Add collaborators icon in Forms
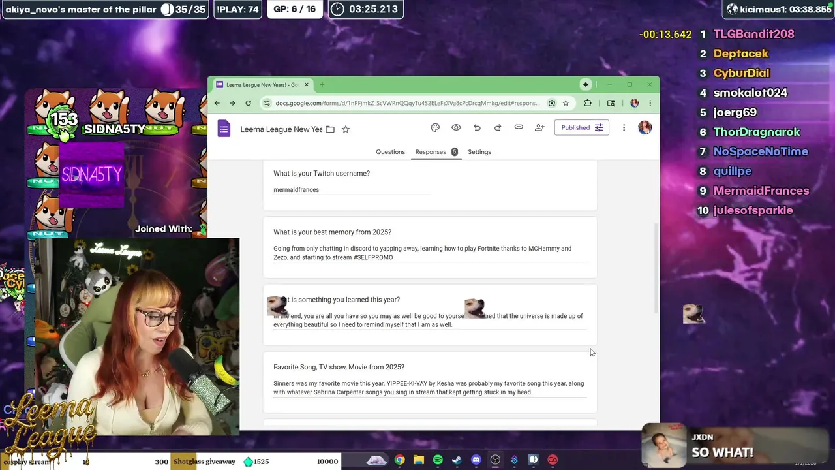This screenshot has width=835, height=470. coord(539,127)
